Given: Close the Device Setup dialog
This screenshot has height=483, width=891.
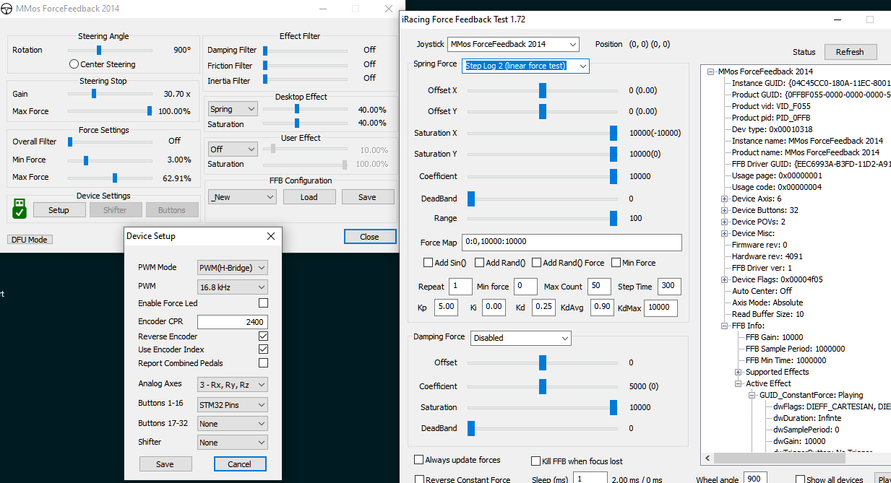Looking at the screenshot, I should pos(271,236).
